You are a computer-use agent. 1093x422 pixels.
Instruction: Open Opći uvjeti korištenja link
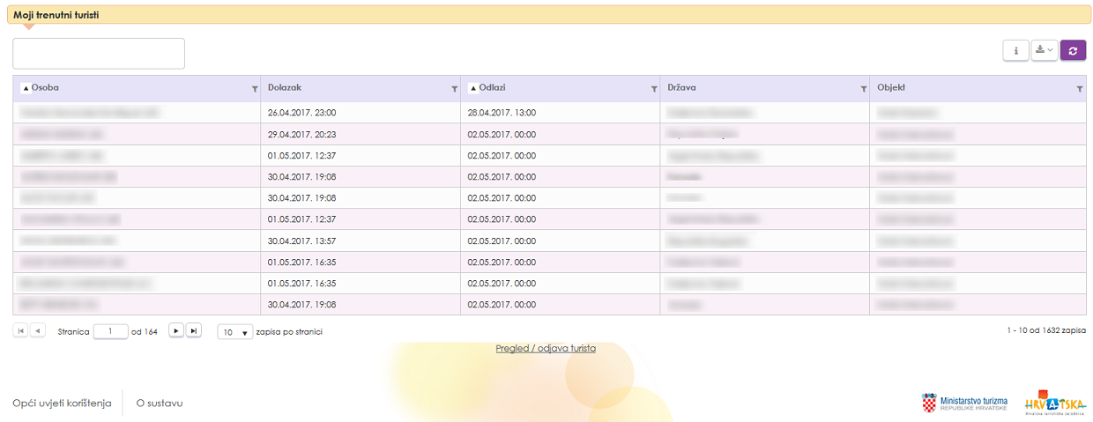[62, 403]
